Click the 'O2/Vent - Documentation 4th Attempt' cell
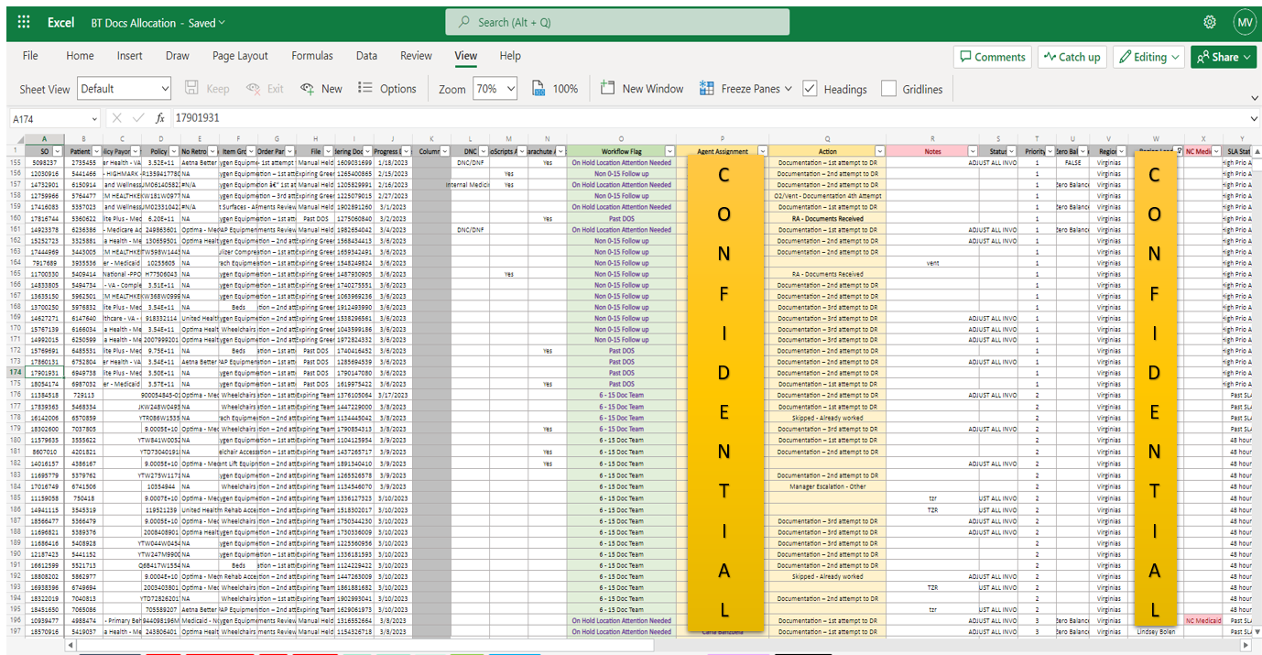 [x=827, y=195]
